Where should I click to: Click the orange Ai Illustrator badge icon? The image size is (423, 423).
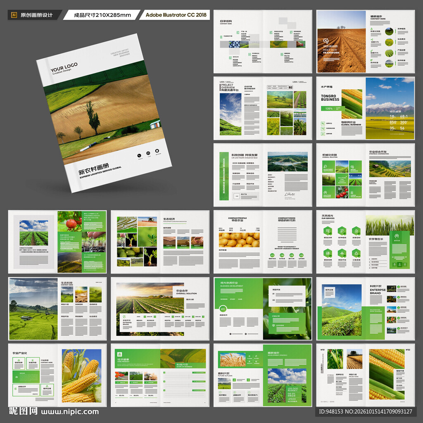[x=14, y=15]
